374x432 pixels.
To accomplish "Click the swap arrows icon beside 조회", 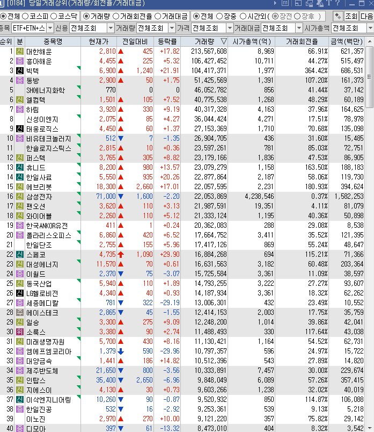I will [x=338, y=16].
